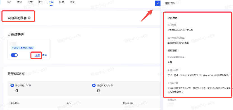Click the 获客数据看板 heading
The width and height of the screenshot is (233, 110).
click(16, 74)
